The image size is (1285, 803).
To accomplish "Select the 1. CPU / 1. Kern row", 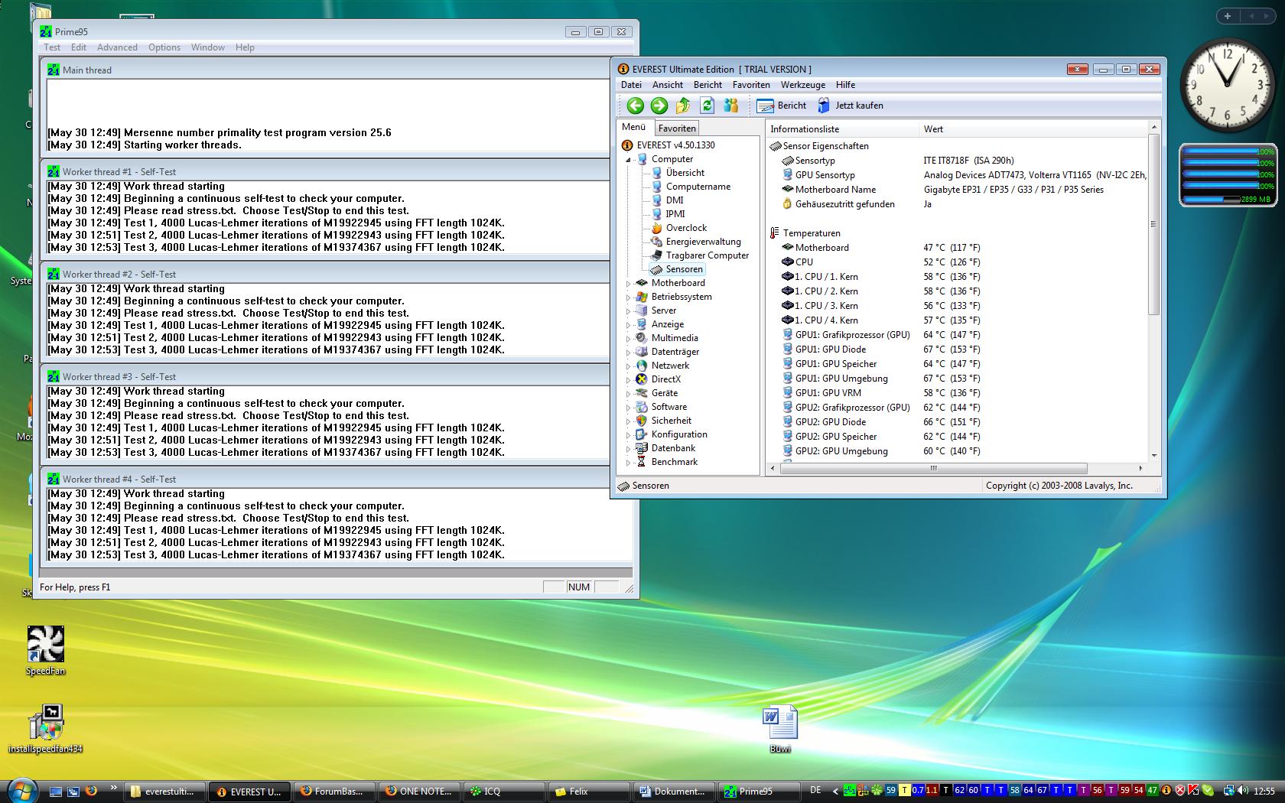I will (x=957, y=277).
